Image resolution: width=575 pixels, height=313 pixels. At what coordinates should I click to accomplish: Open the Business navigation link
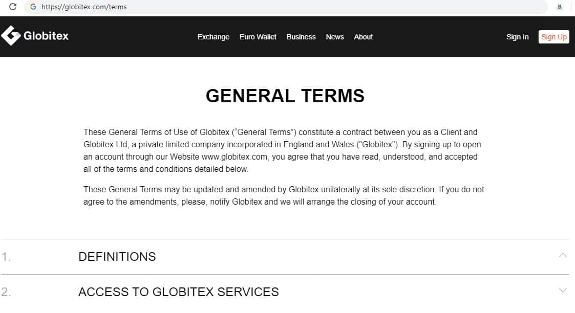(x=301, y=37)
